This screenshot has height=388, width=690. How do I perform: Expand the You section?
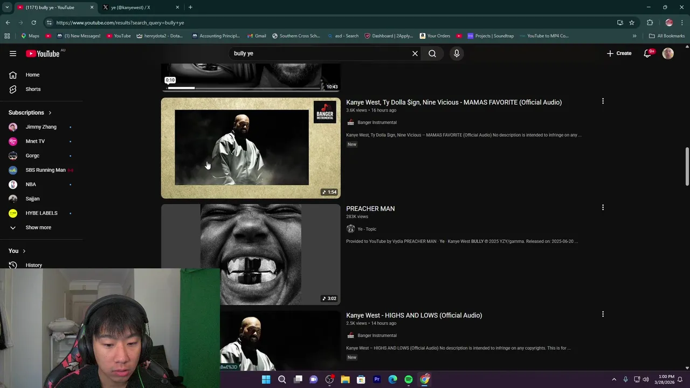17,251
